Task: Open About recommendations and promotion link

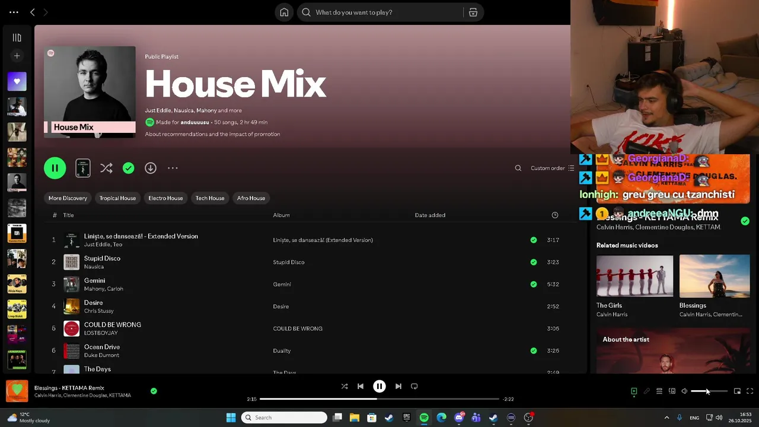Action: pos(212,134)
